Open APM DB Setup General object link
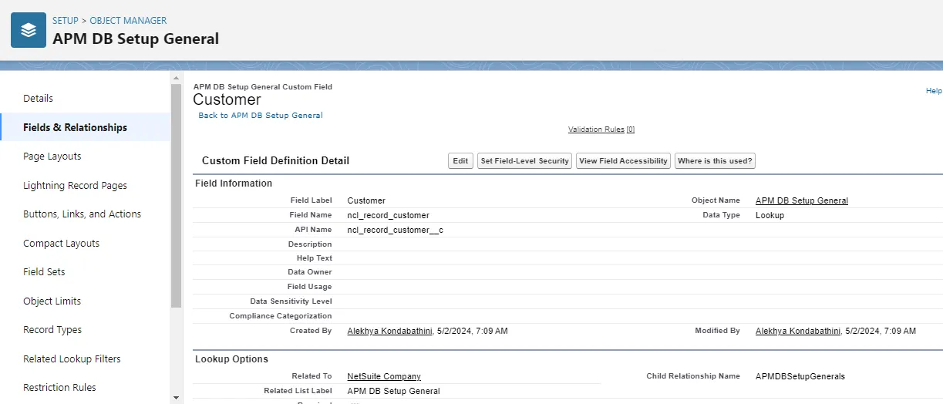The height and width of the screenshot is (404, 943). (x=802, y=200)
